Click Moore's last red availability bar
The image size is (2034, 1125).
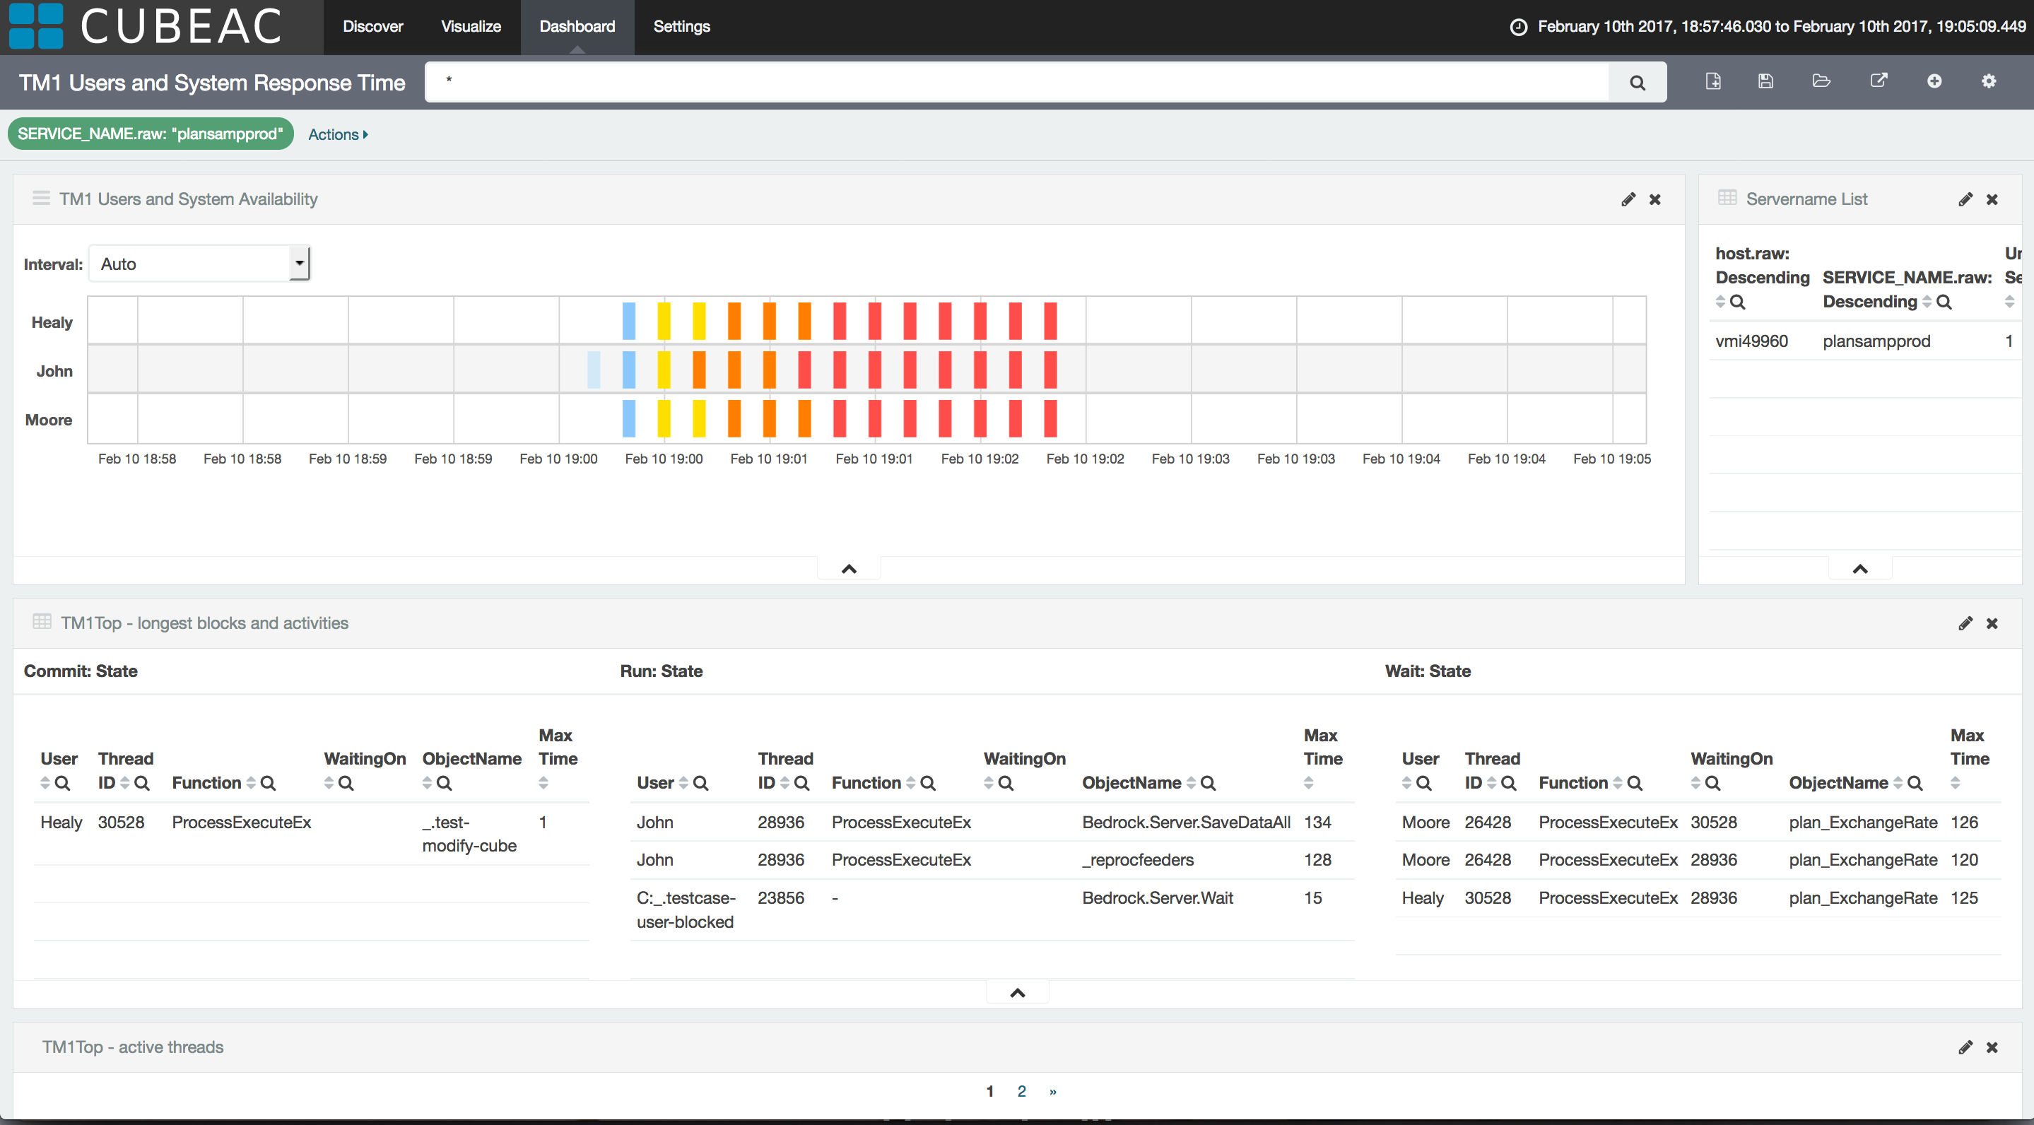1050,419
